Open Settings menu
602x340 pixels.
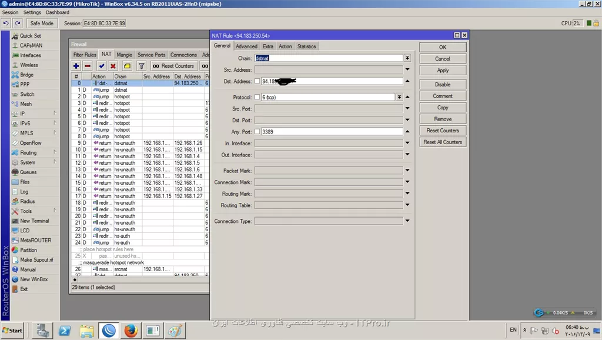(32, 12)
